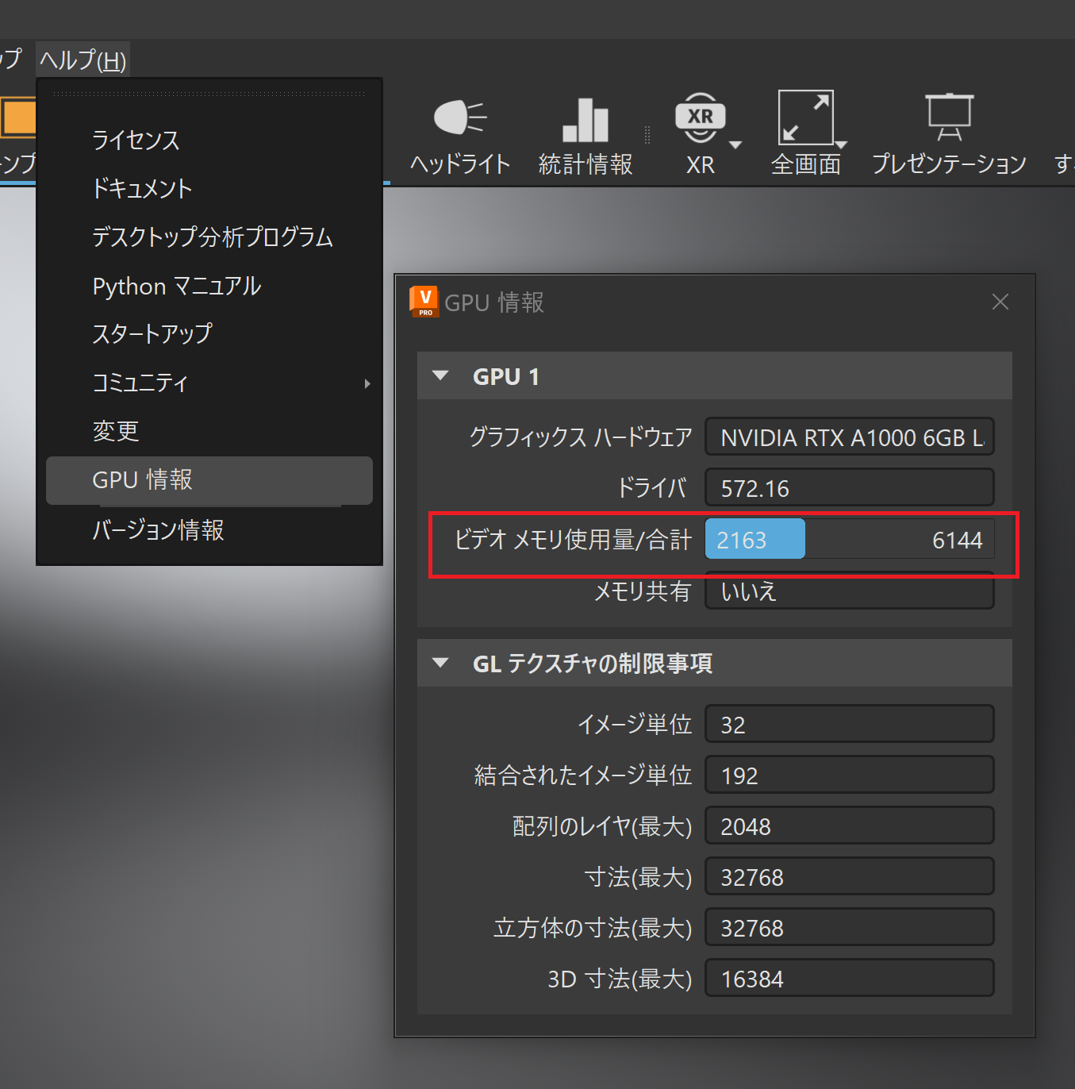The image size is (1075, 1089).
Task: Select GPU 情報 from the help menu
Action: [141, 480]
